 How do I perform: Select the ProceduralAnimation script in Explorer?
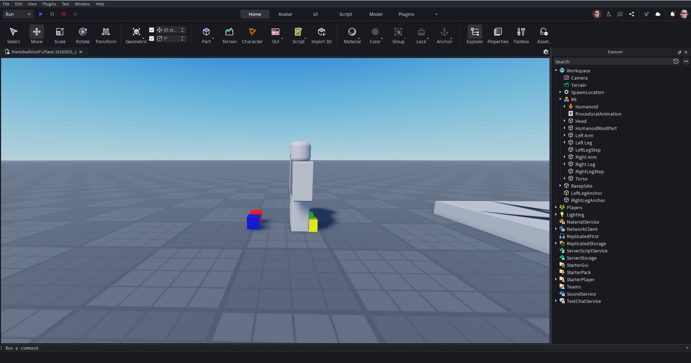click(598, 114)
